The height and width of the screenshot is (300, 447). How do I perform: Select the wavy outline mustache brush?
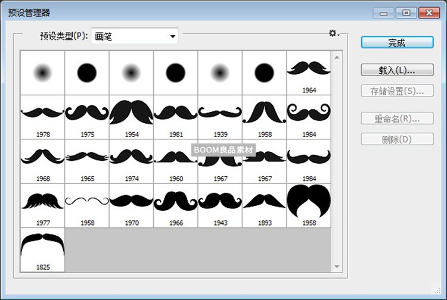(x=87, y=205)
